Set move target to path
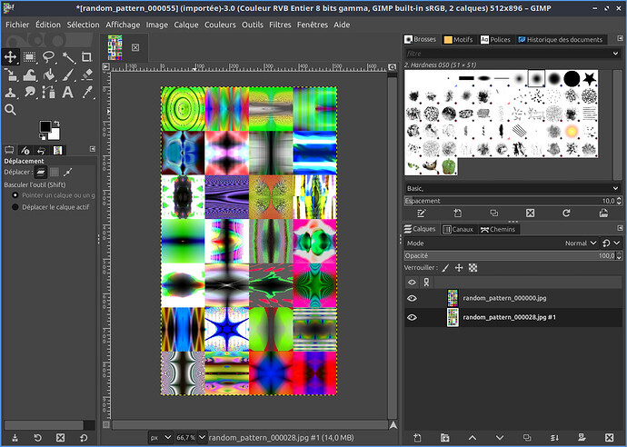The width and height of the screenshot is (627, 447). tap(68, 173)
